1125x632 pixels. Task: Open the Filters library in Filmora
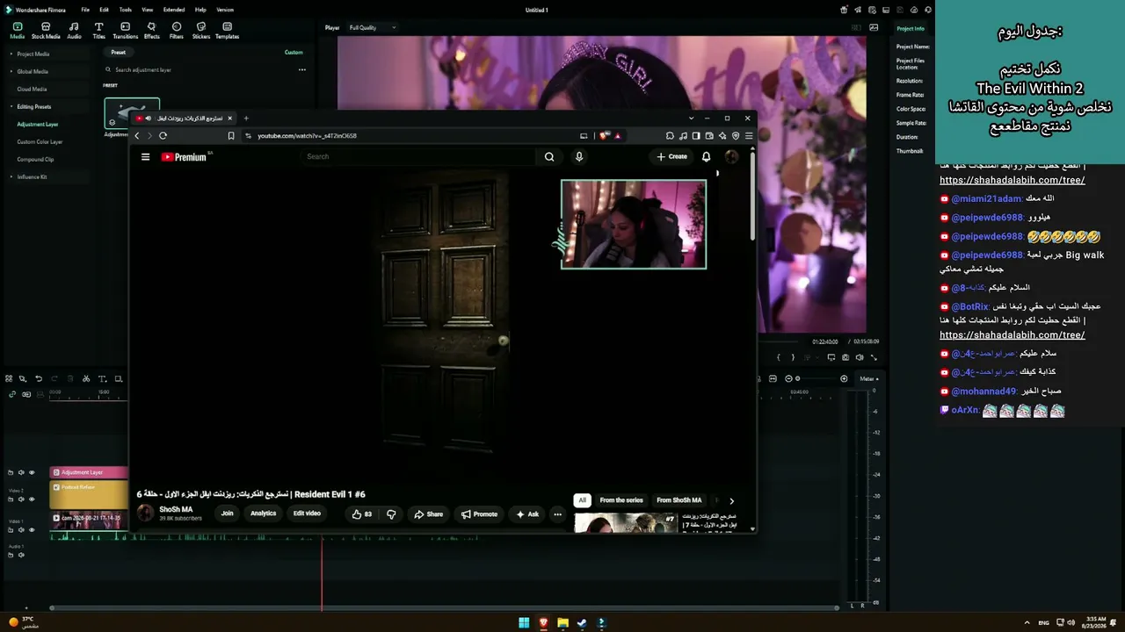(177, 31)
